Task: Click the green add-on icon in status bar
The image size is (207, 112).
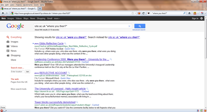Action: pyautogui.click(x=201, y=111)
